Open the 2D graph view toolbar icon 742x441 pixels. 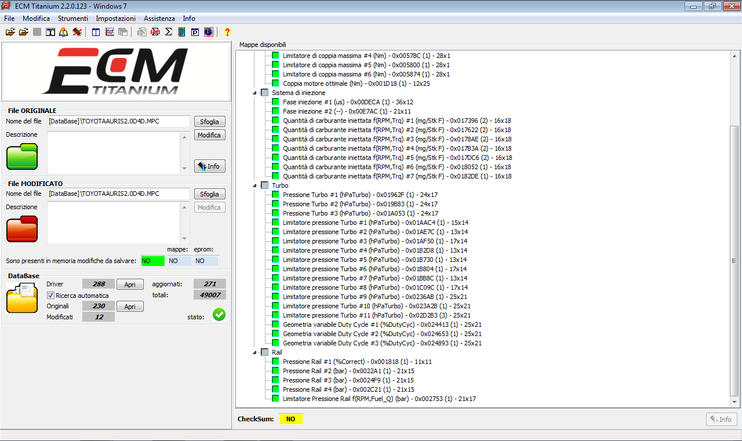pyautogui.click(x=110, y=32)
